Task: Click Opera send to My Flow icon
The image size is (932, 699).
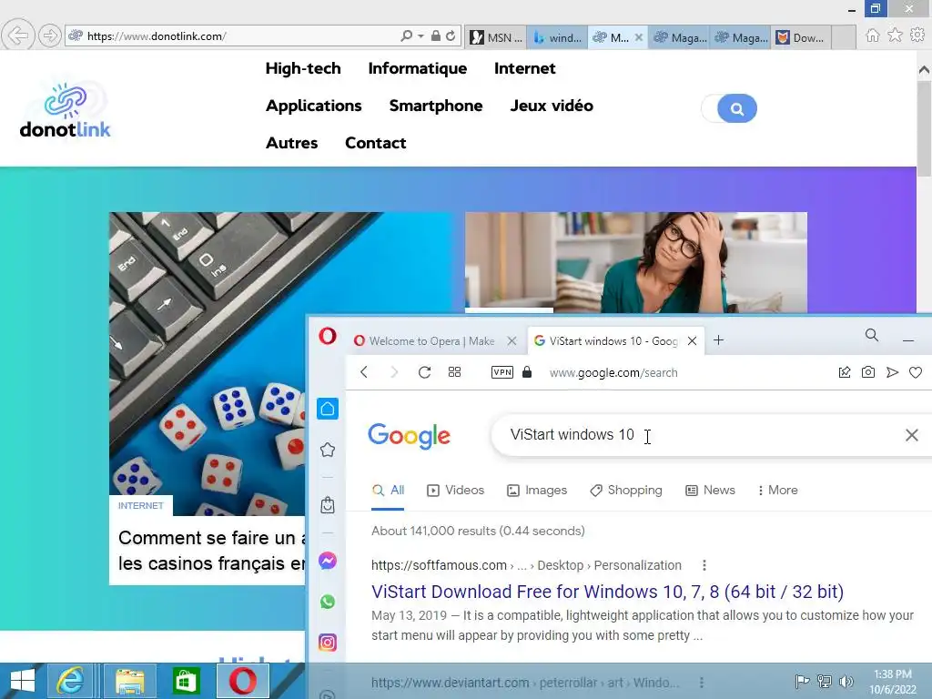Action: pos(892,372)
